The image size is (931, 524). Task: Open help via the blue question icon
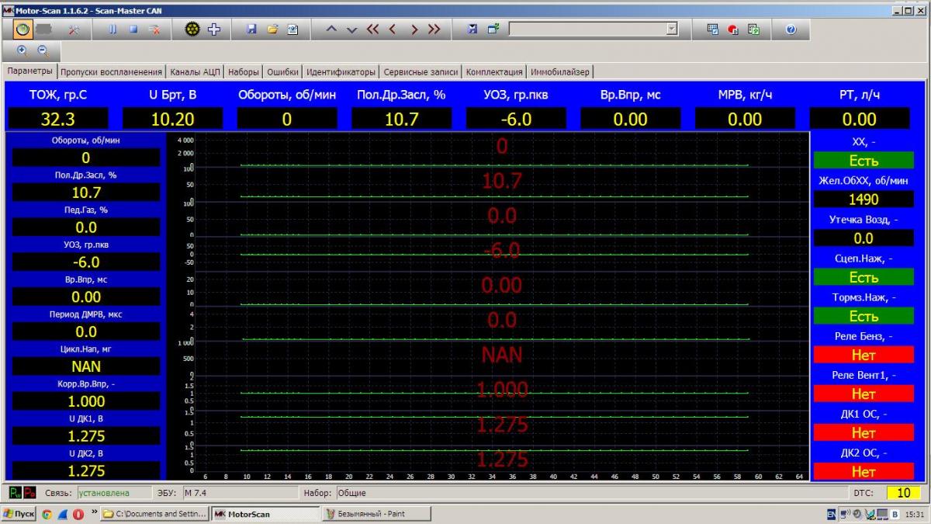(791, 29)
